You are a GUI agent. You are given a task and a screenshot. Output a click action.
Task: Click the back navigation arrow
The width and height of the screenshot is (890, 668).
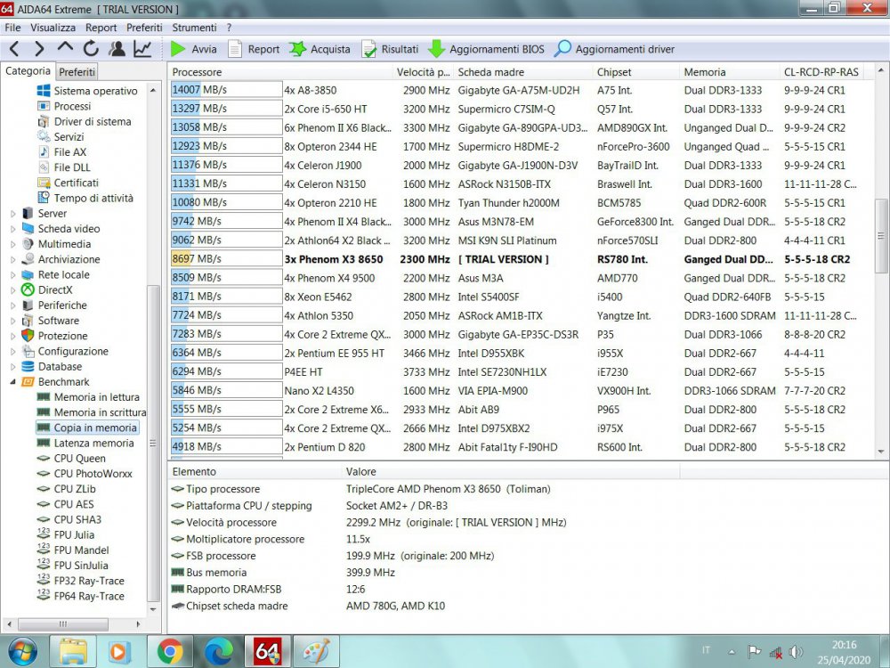pos(15,49)
